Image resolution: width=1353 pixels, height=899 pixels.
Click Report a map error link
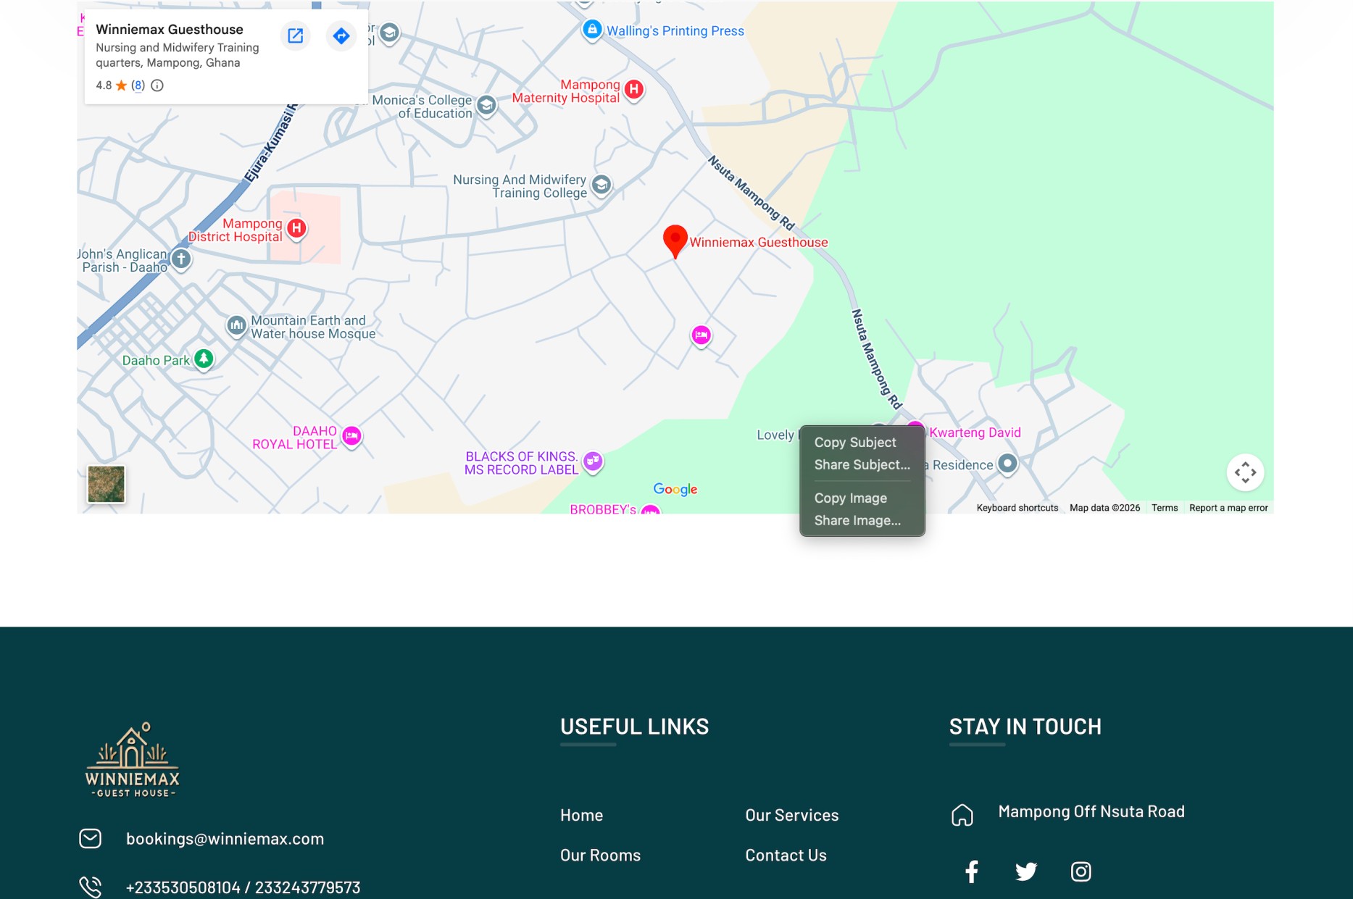point(1228,508)
